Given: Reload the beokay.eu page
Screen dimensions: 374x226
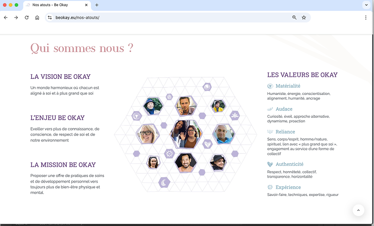Looking at the screenshot, I should pyautogui.click(x=26, y=18).
